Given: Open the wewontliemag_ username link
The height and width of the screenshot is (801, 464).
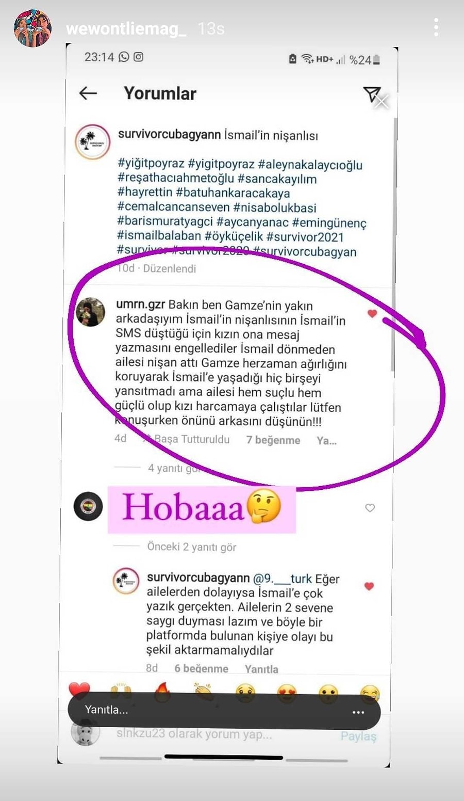Looking at the screenshot, I should pos(126,28).
